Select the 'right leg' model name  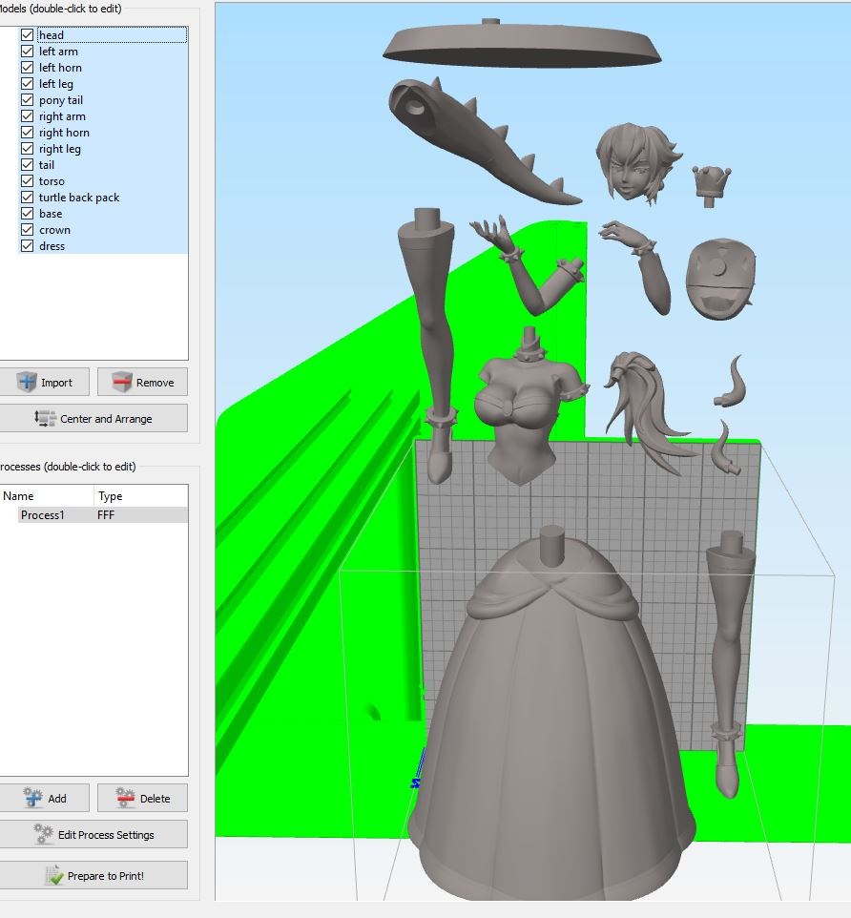point(60,149)
